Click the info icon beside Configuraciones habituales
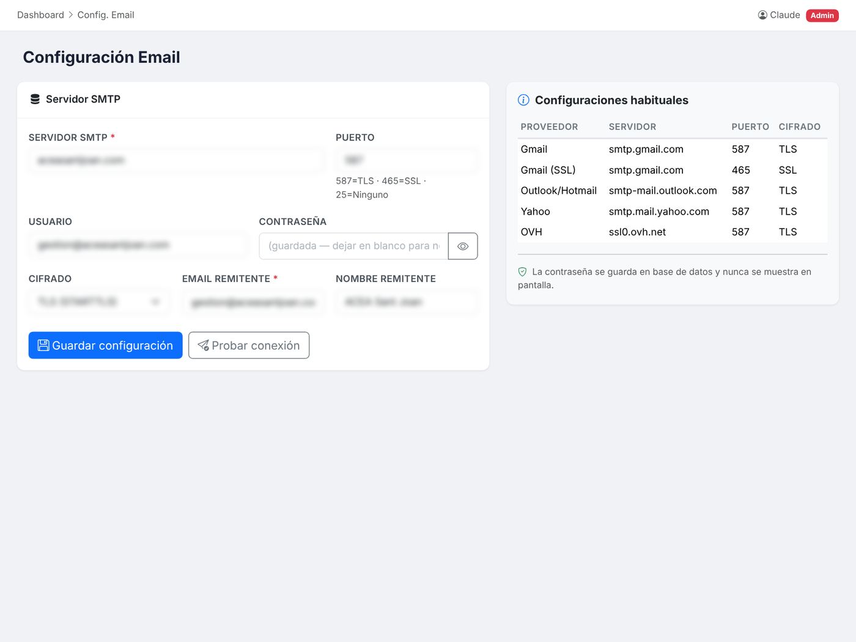Image resolution: width=856 pixels, height=642 pixels. point(523,100)
